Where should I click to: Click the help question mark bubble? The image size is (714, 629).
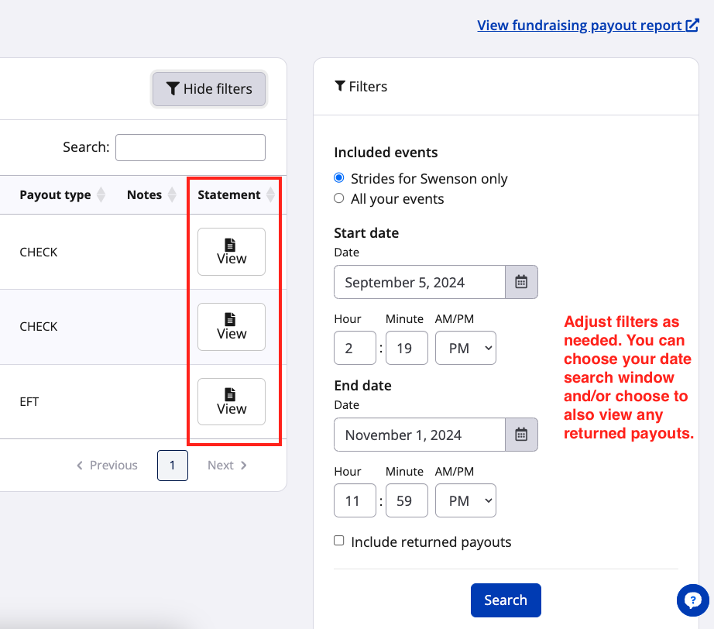692,600
